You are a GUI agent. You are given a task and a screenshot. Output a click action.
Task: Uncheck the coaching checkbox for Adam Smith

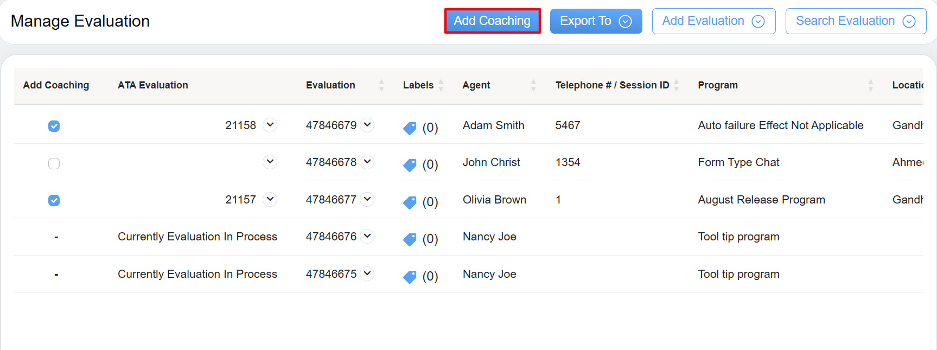(x=54, y=126)
